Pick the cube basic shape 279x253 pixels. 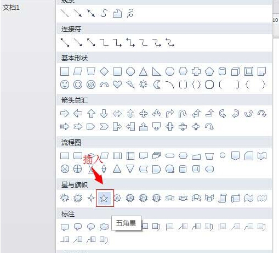[235, 71]
